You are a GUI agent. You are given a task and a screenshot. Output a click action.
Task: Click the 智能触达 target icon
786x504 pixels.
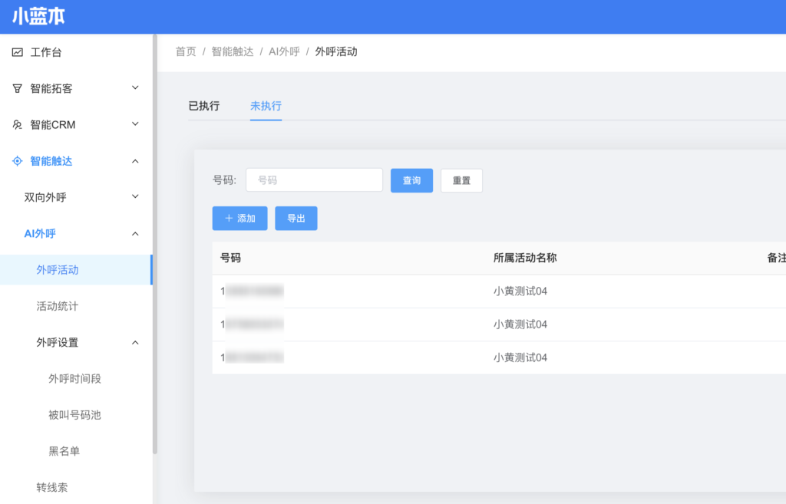18,161
